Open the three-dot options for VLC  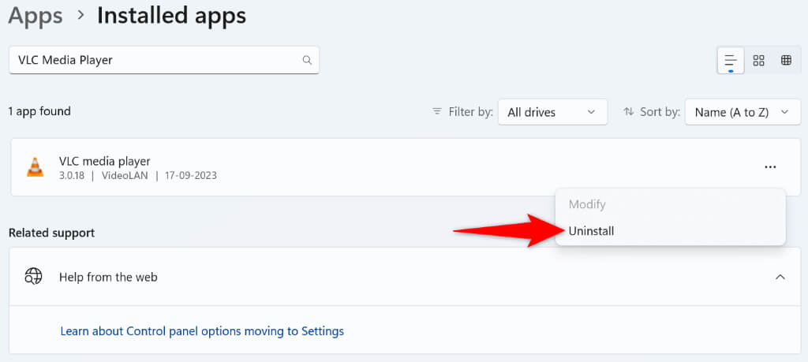pos(770,167)
